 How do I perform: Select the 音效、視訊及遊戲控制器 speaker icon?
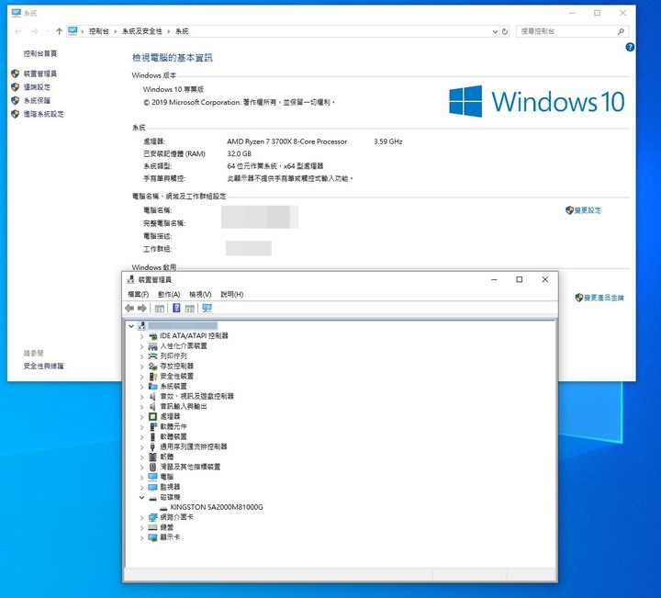(x=152, y=397)
